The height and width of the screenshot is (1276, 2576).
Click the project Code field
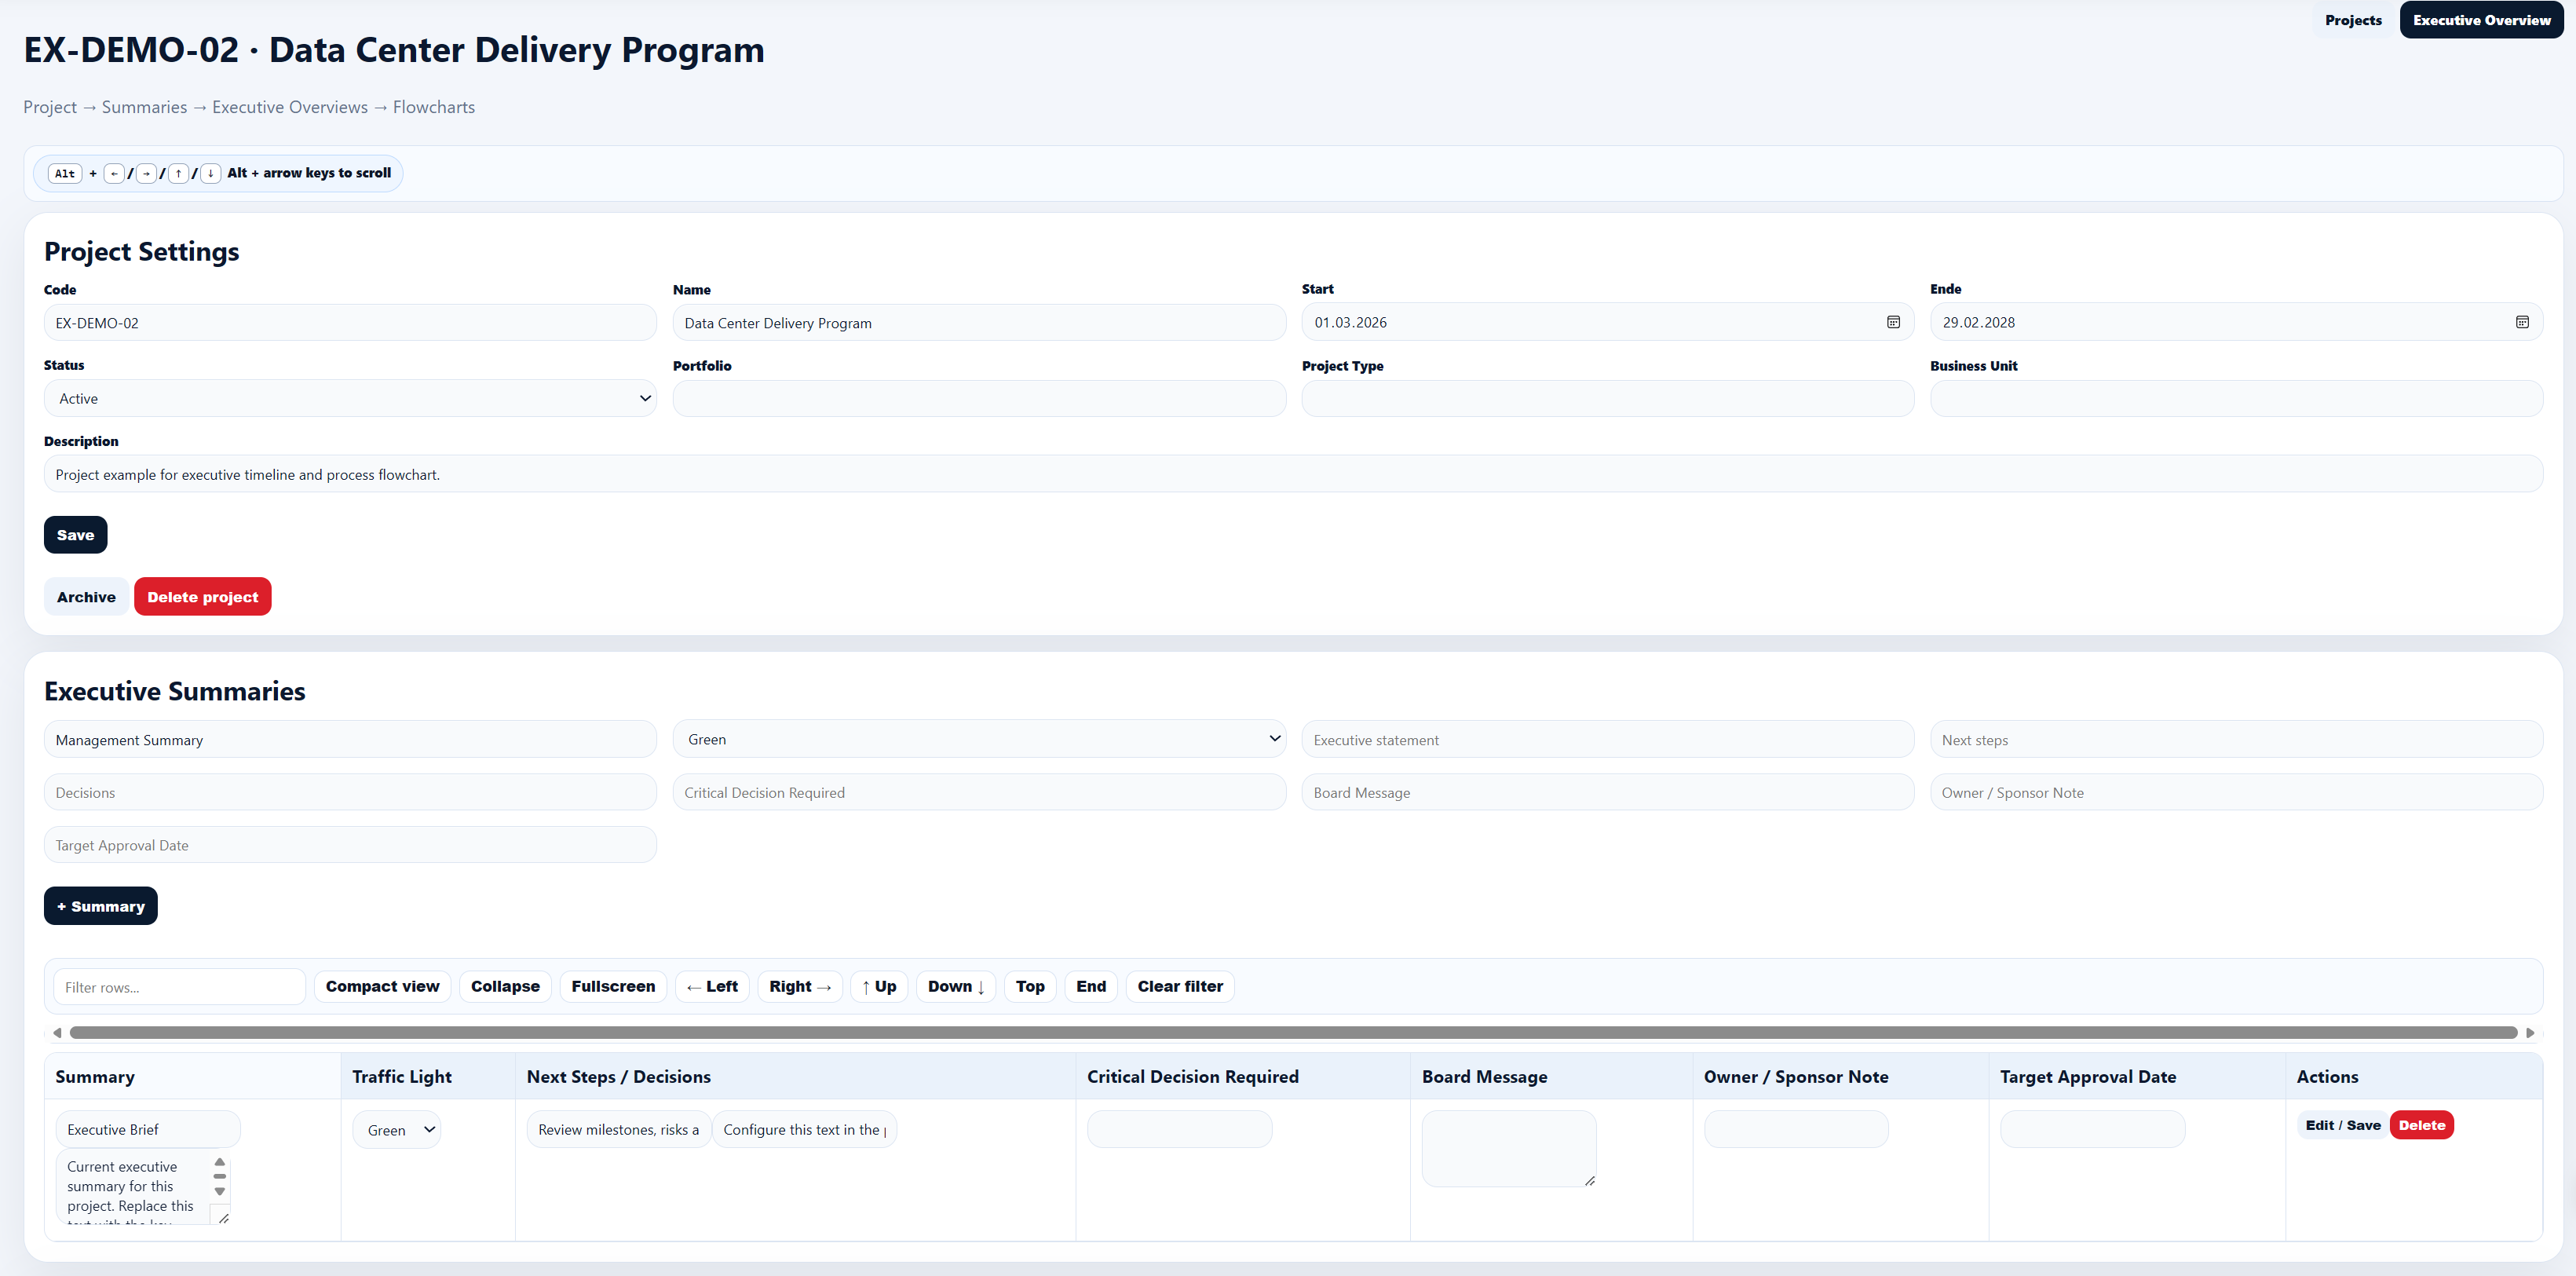pos(350,323)
